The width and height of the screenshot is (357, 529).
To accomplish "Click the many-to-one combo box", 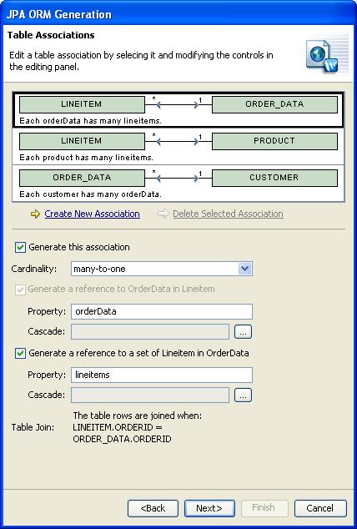I will [x=162, y=269].
